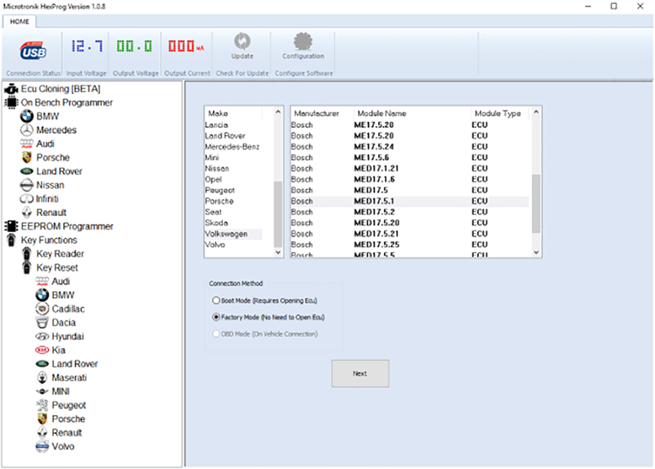Select Cadillac logo under Key Reset
The width and height of the screenshot is (655, 469).
coord(43,309)
